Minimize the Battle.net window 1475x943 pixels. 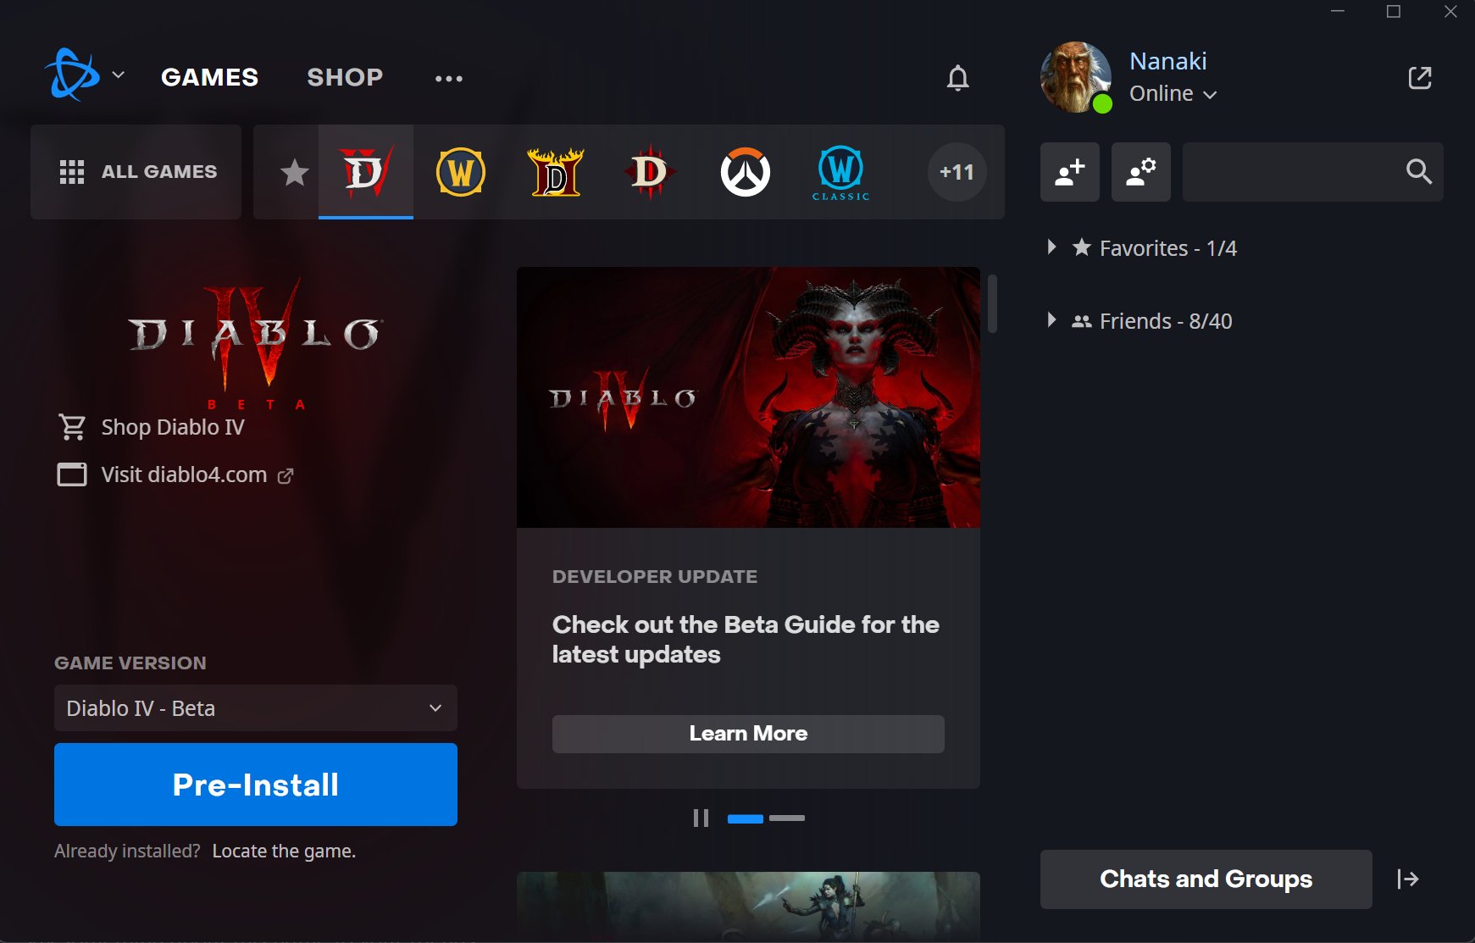click(1338, 11)
